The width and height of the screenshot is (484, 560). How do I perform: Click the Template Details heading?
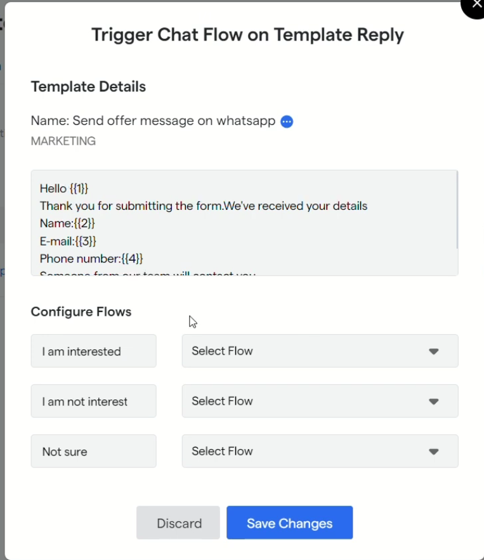click(x=88, y=87)
